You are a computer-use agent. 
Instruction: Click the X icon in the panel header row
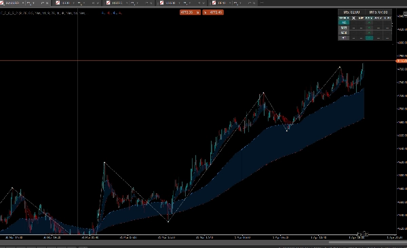point(353,18)
